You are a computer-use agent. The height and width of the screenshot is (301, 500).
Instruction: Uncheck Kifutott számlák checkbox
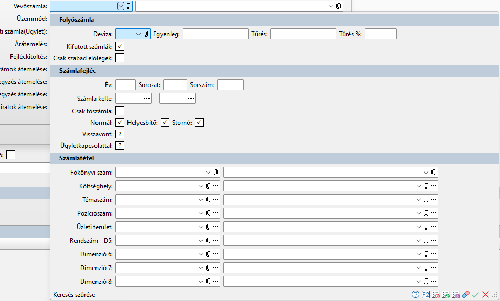pyautogui.click(x=120, y=47)
